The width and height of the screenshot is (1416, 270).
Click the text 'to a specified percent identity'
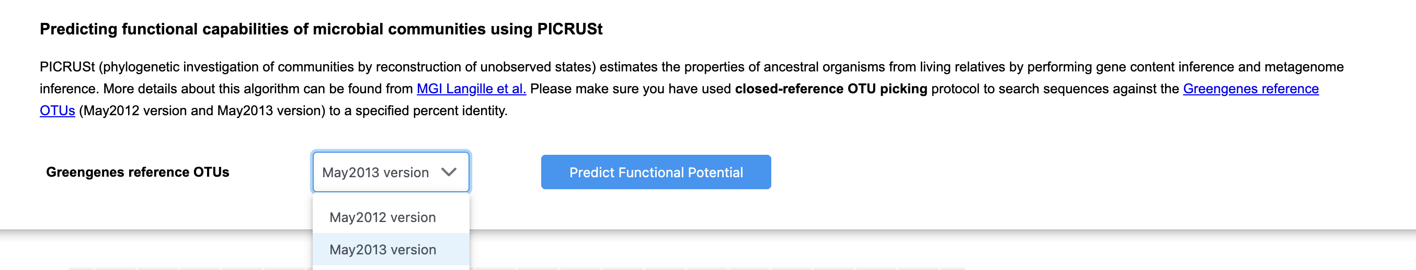pyautogui.click(x=418, y=111)
